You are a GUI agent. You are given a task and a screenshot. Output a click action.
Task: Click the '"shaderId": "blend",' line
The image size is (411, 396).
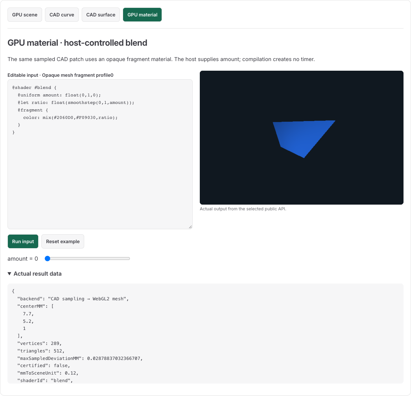[x=45, y=381]
